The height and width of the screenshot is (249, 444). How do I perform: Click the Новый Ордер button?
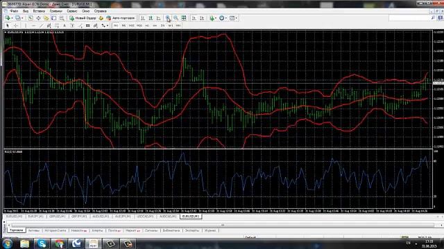click(83, 18)
